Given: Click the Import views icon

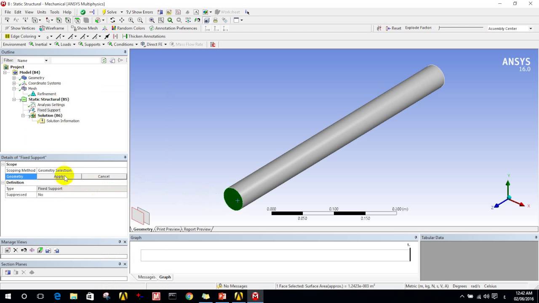Looking at the screenshot, I should coord(56,250).
